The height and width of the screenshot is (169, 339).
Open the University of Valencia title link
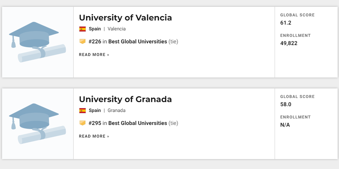point(125,18)
